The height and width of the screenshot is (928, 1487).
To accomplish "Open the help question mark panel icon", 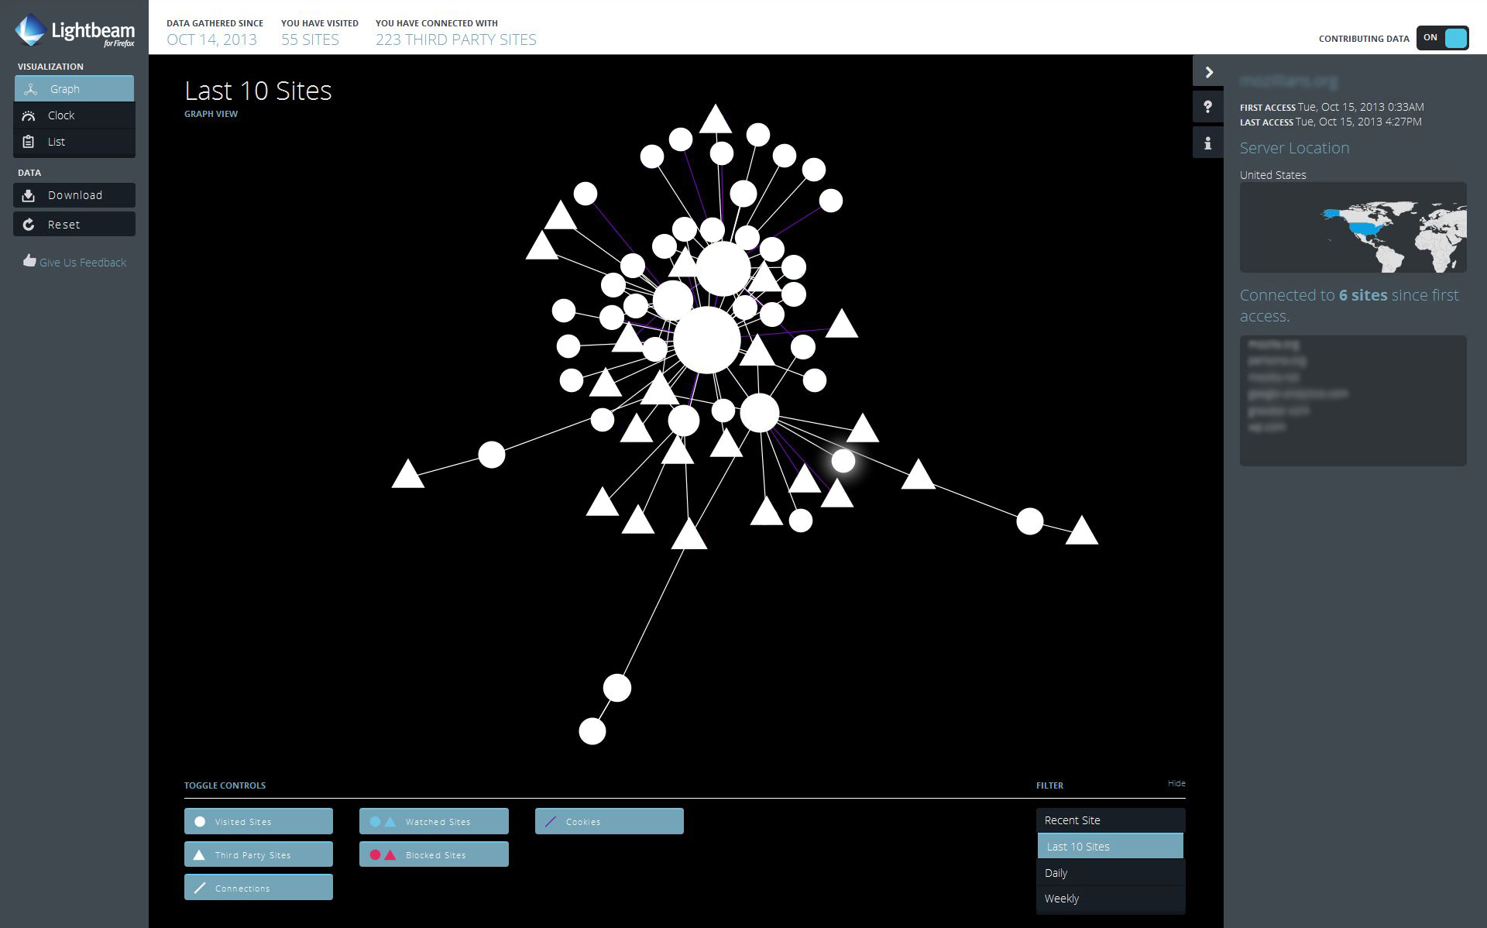I will 1208,107.
